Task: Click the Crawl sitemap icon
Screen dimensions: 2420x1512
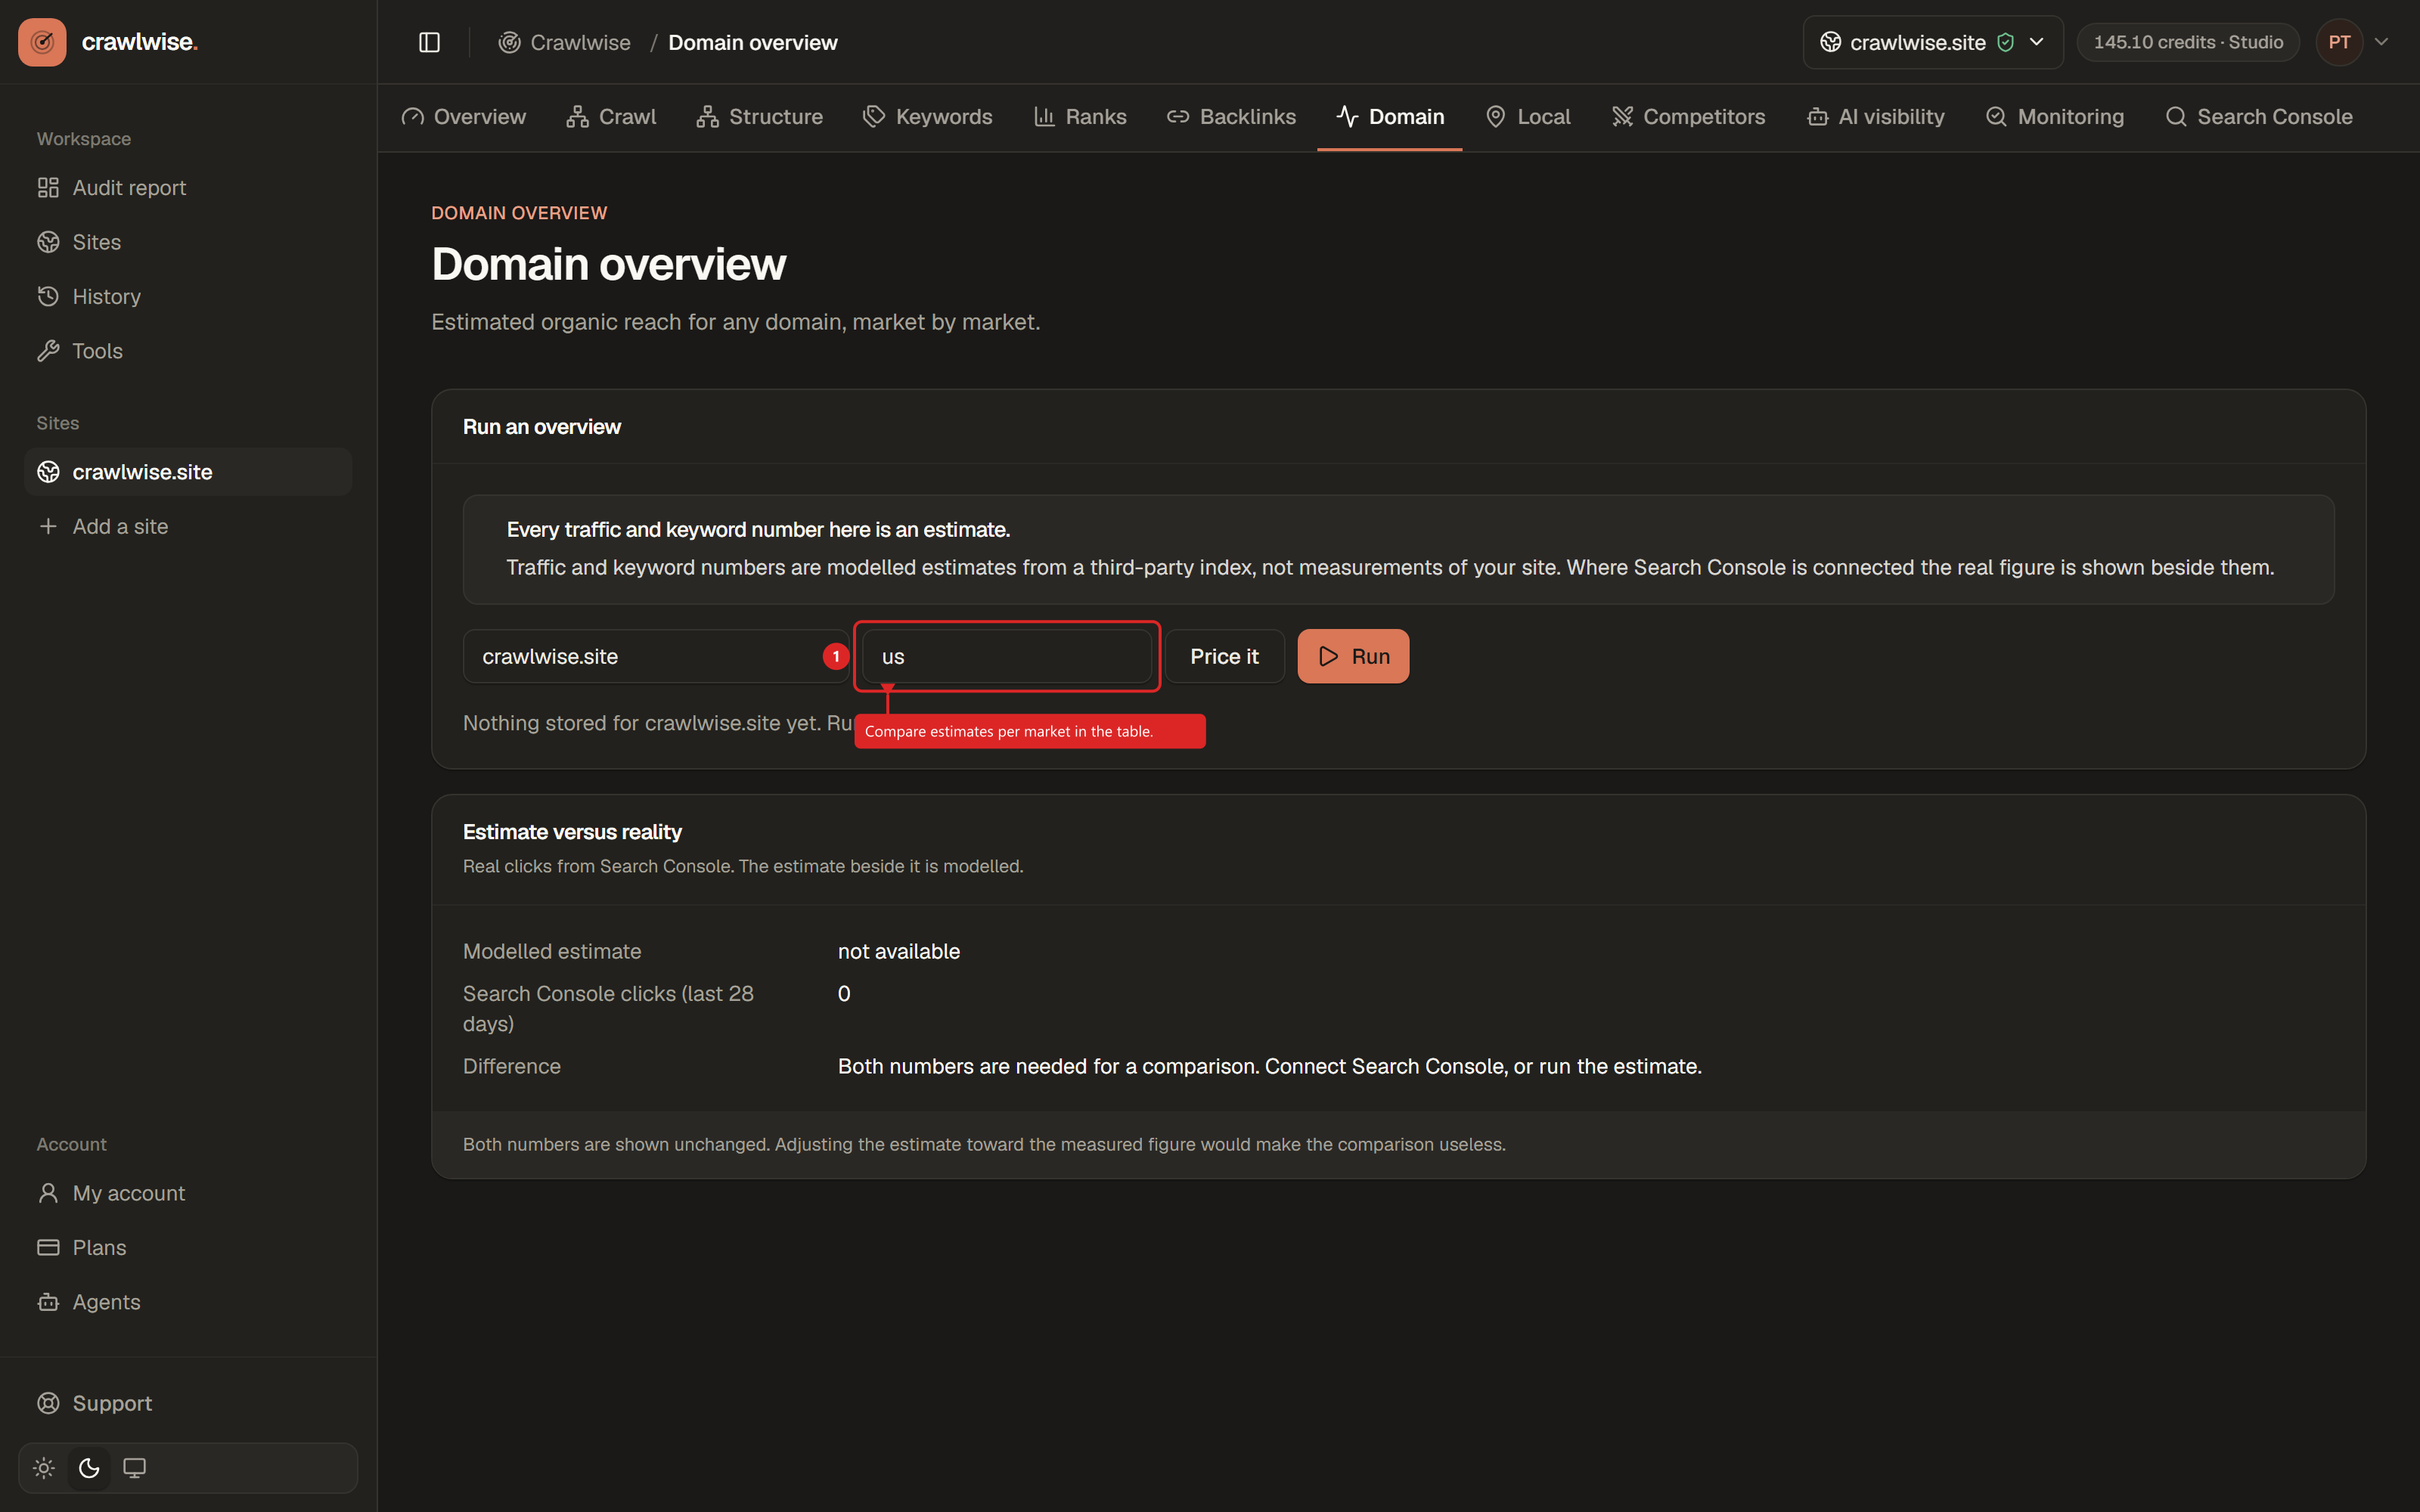Action: (577, 117)
